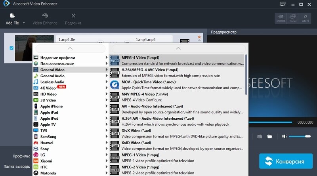This screenshot has height=176, width=317.
Task: Open Недавние профили category
Action: (71, 57)
